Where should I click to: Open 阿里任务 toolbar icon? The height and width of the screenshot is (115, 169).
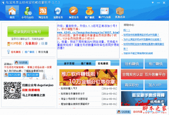click(74, 12)
